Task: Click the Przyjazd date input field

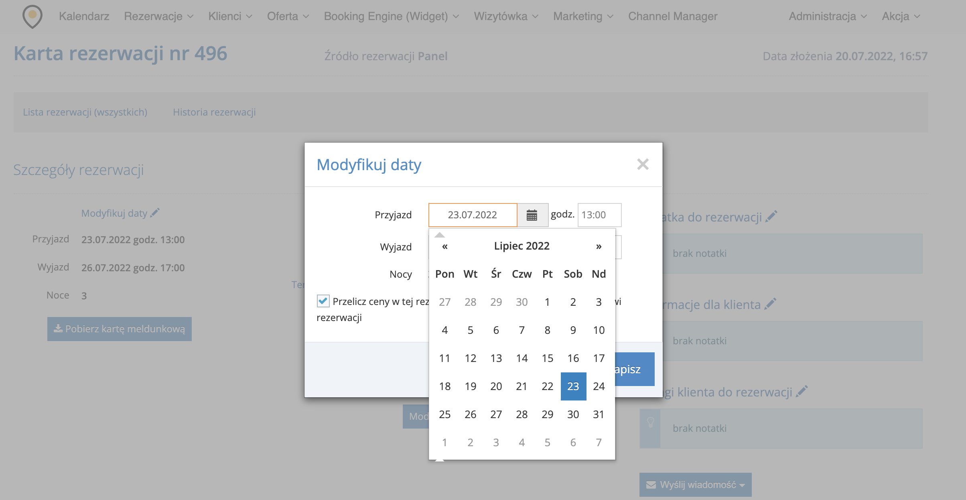Action: [473, 215]
